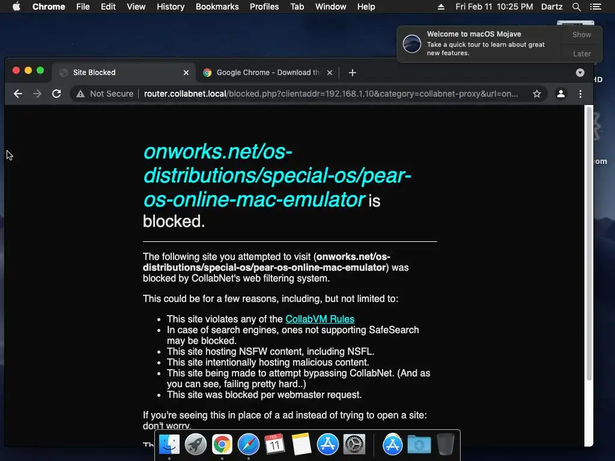Open the Help menu

click(366, 7)
